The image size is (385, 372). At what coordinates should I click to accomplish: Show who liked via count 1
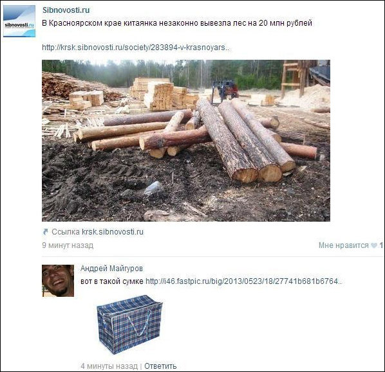(x=381, y=245)
